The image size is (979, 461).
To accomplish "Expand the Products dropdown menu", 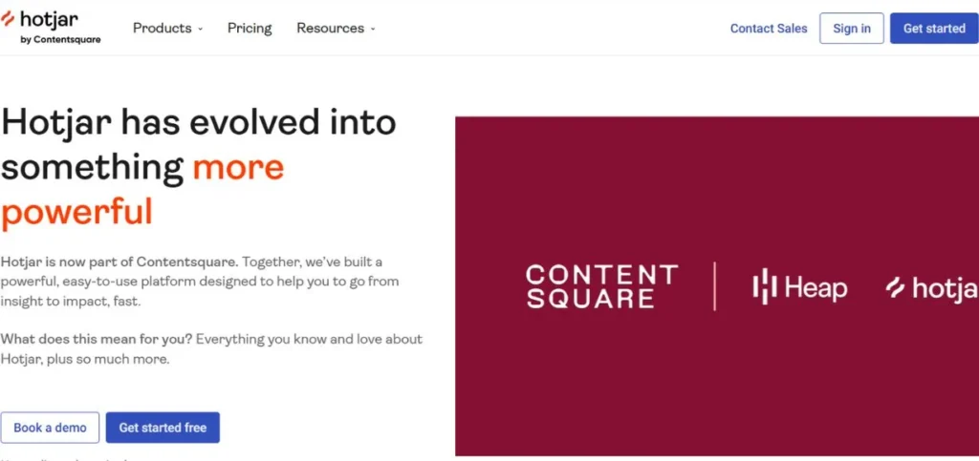I will pyautogui.click(x=168, y=29).
